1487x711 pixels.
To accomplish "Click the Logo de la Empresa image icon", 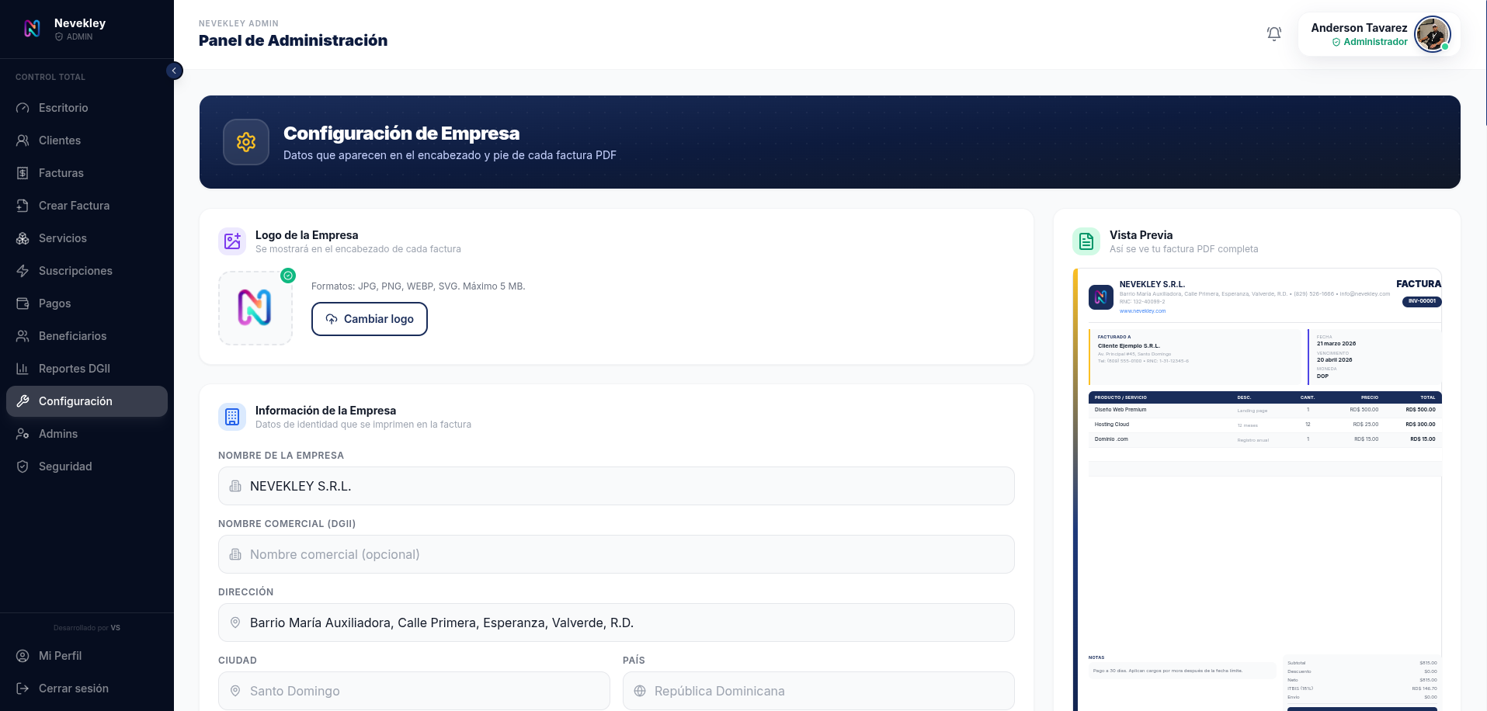I will tap(232, 241).
